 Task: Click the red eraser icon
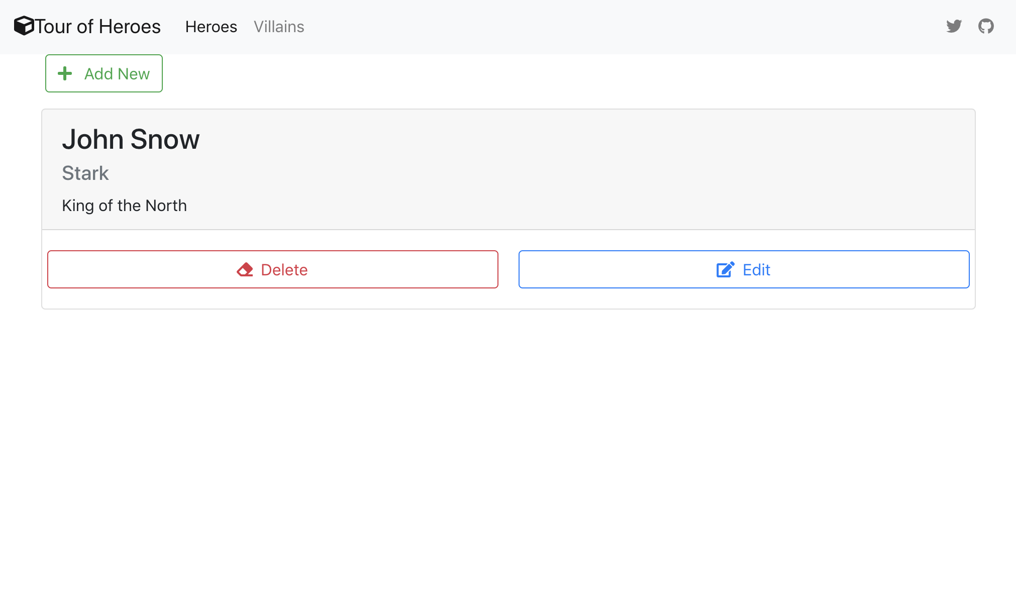(245, 270)
